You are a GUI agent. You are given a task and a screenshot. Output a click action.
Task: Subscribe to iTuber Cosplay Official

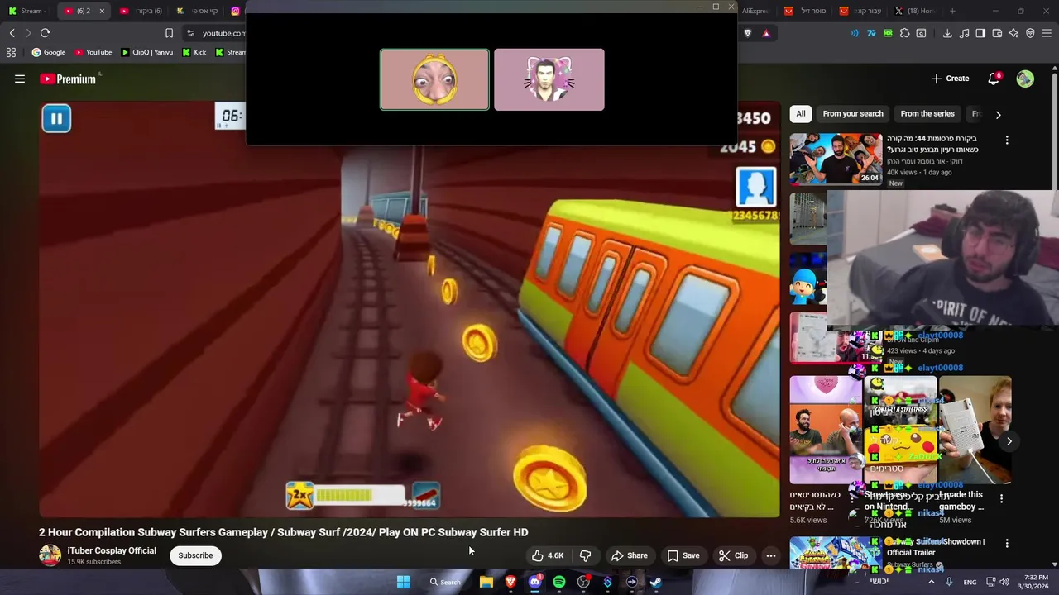pyautogui.click(x=195, y=555)
